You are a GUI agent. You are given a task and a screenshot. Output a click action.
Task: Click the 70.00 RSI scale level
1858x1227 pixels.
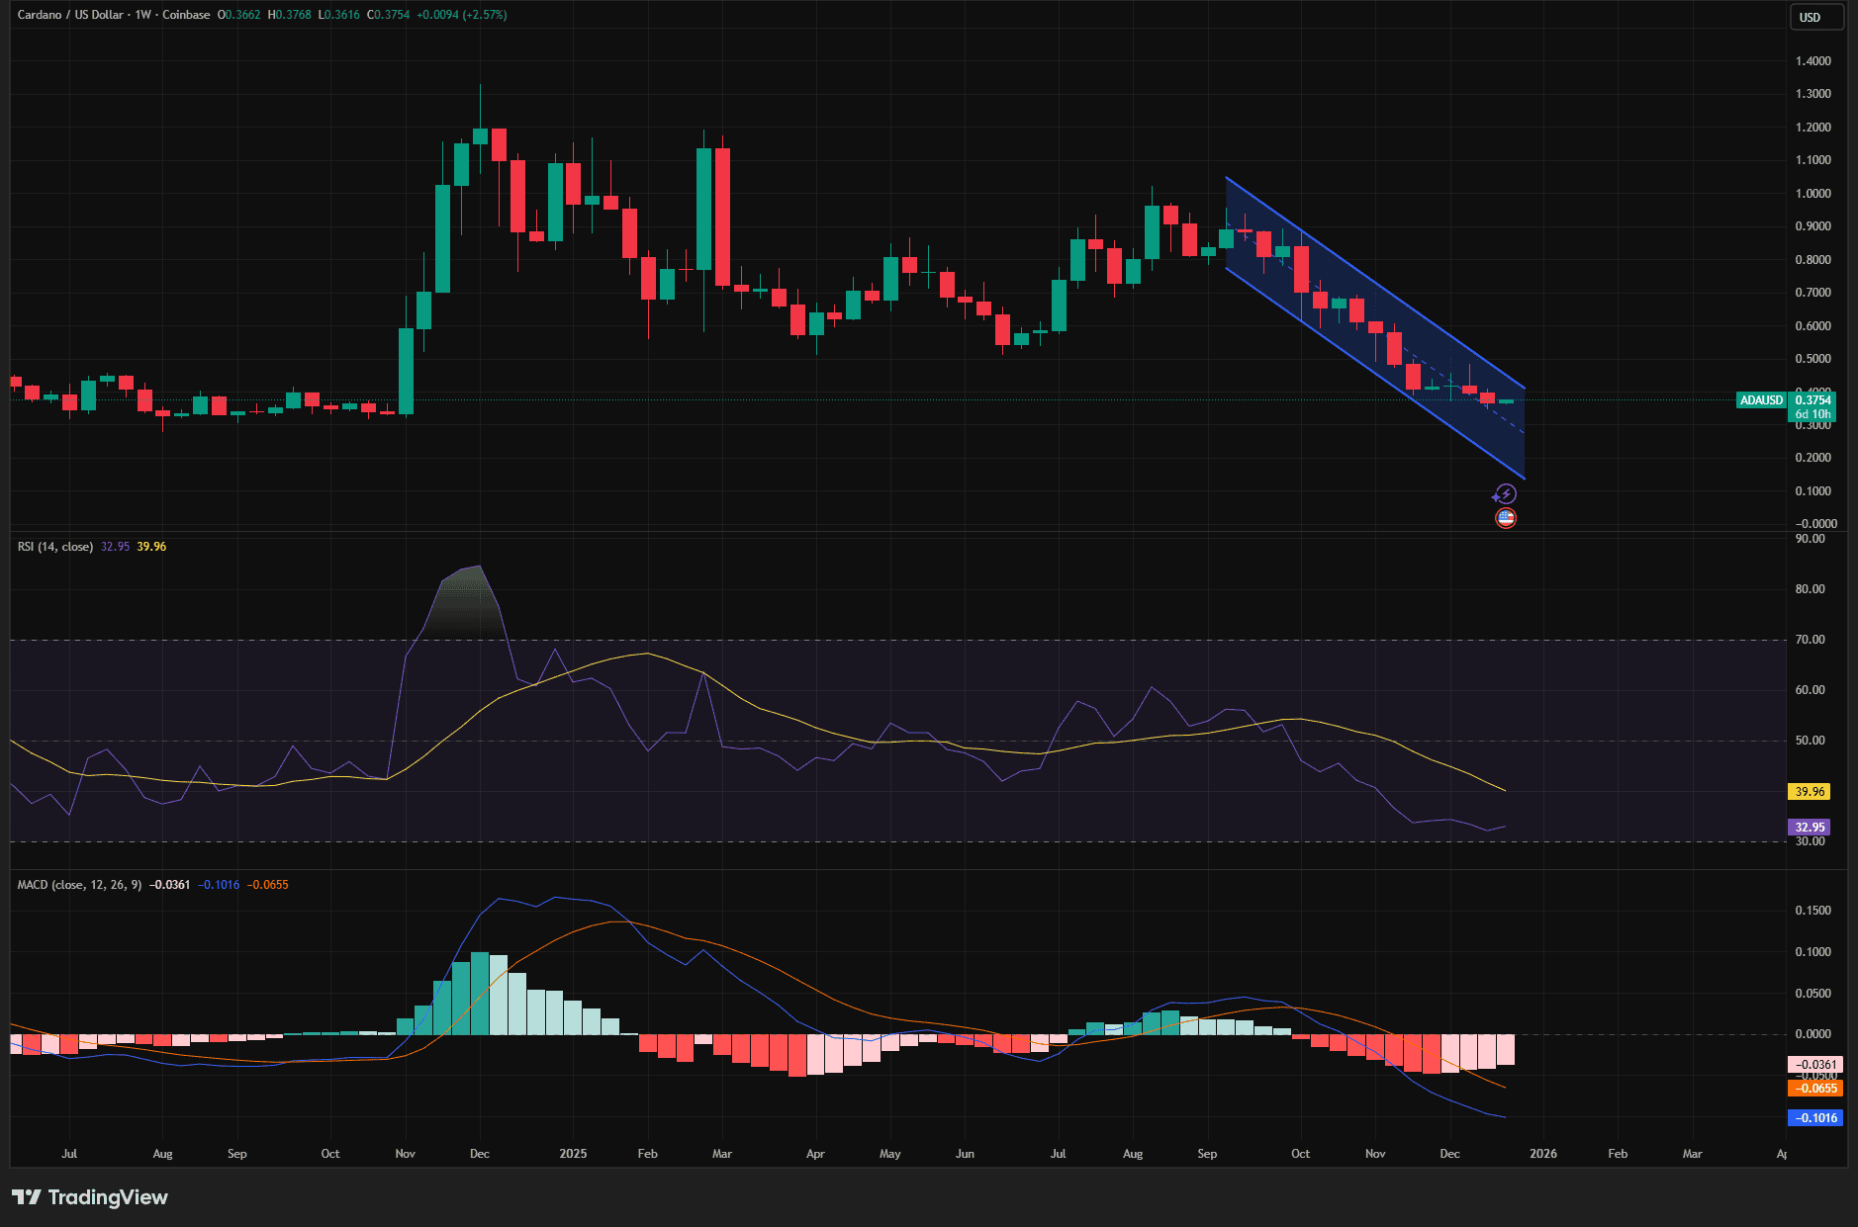1810,640
